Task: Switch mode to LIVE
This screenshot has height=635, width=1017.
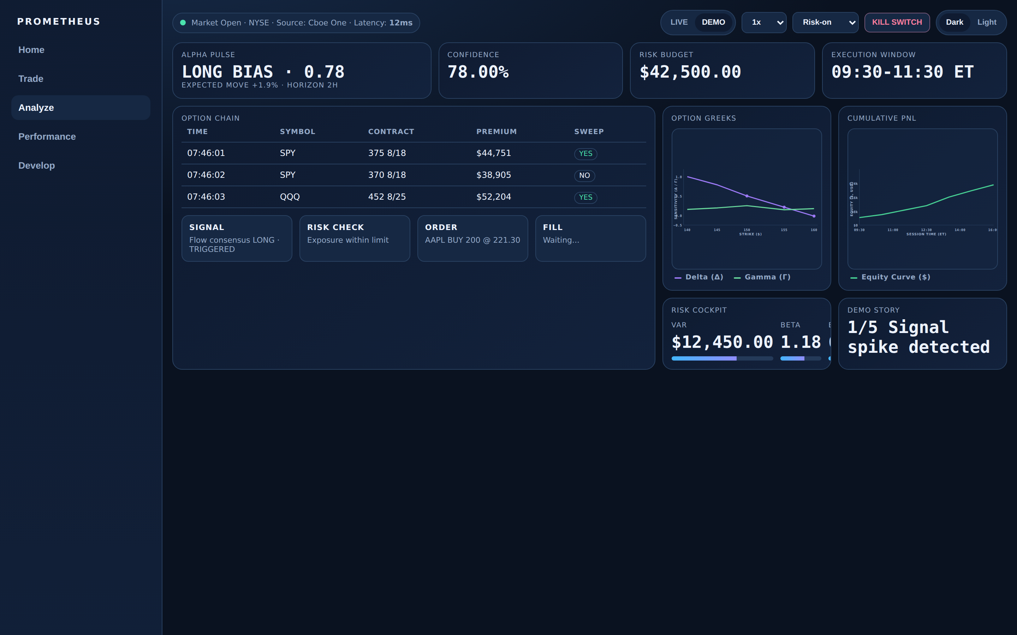Action: point(679,22)
